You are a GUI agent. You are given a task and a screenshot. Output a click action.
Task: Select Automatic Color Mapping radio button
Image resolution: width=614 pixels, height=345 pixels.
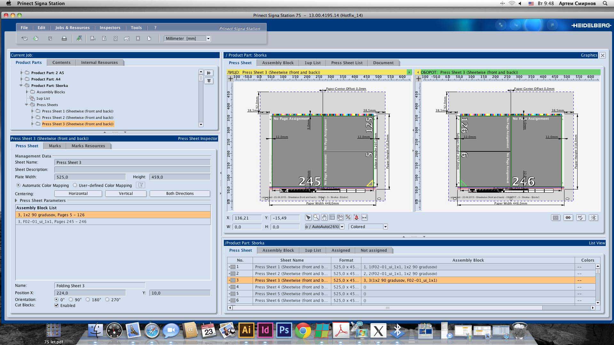(x=18, y=185)
